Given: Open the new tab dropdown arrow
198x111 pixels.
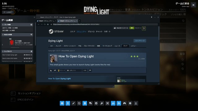Looking at the screenshot, I should [80, 21].
